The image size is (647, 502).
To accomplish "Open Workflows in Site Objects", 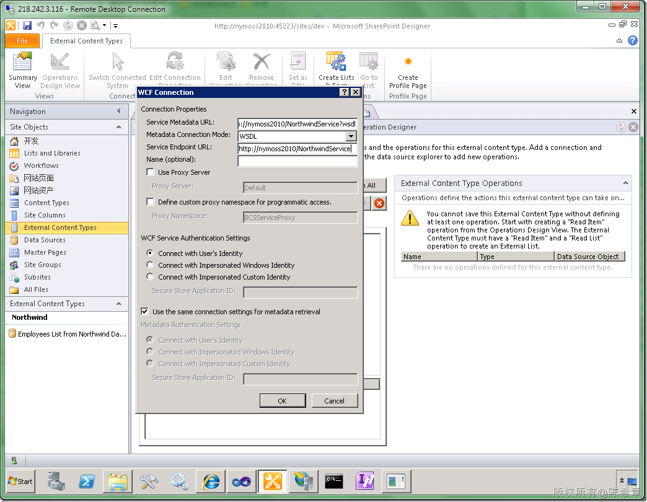I will tap(42, 165).
